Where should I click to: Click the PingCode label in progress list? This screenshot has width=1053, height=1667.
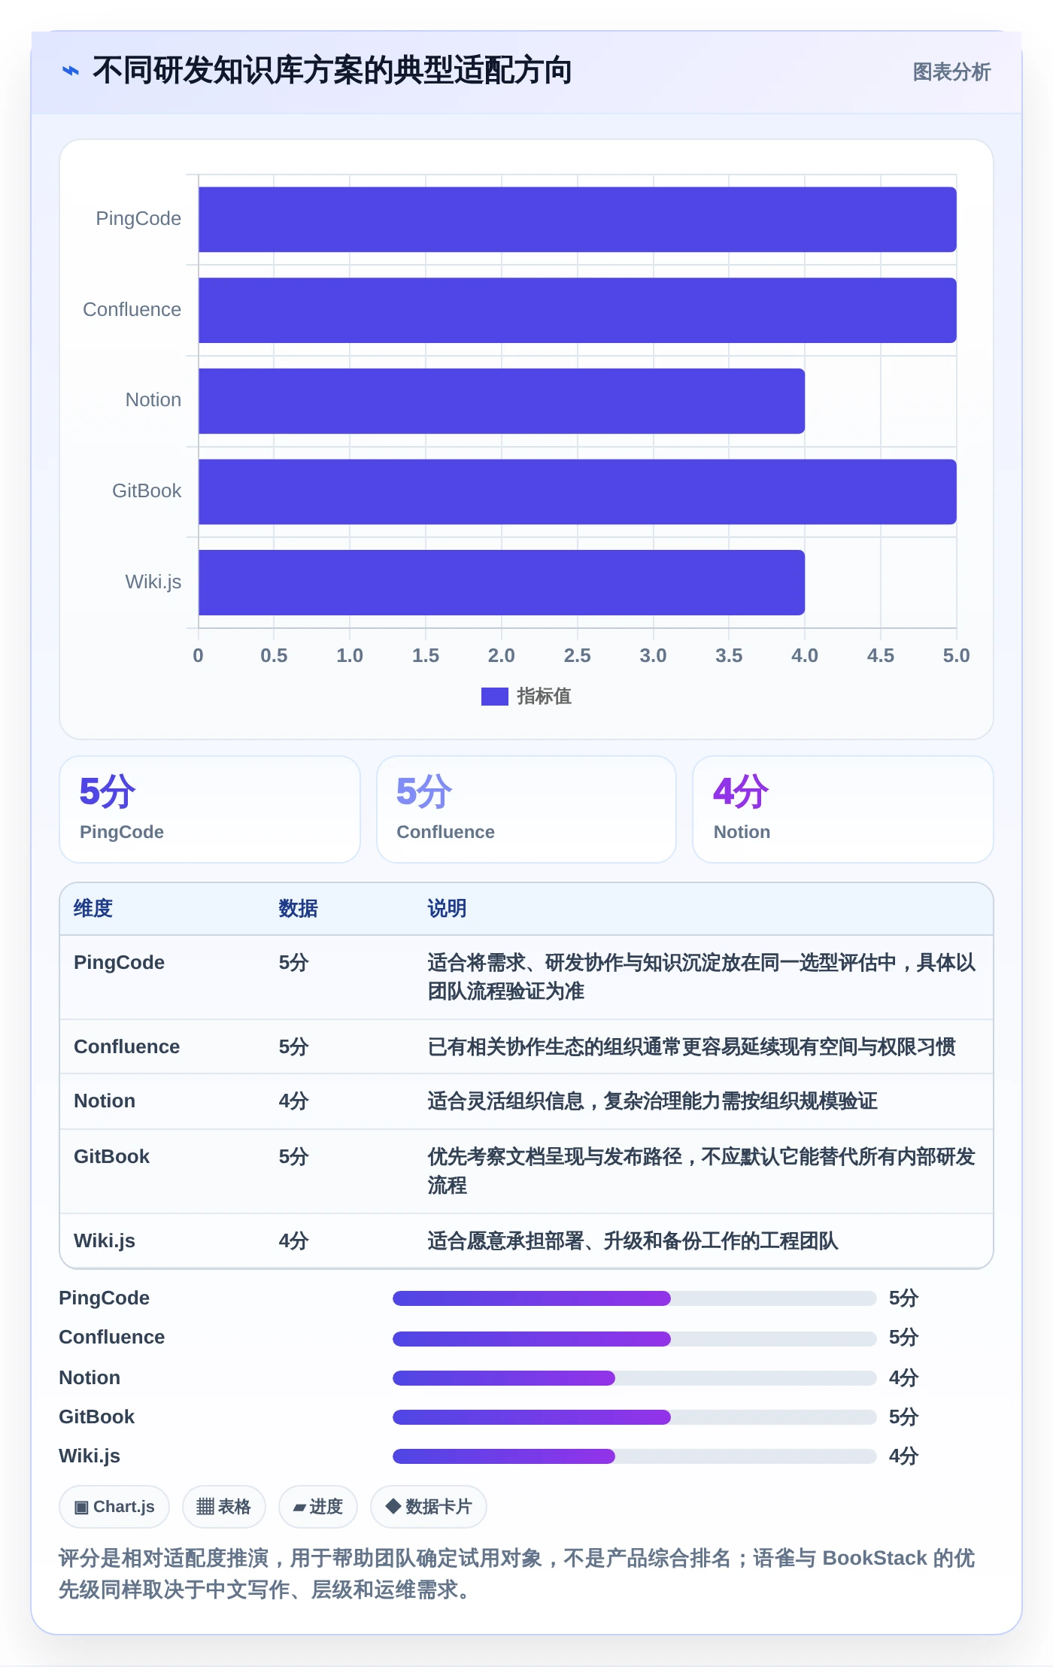click(104, 1298)
